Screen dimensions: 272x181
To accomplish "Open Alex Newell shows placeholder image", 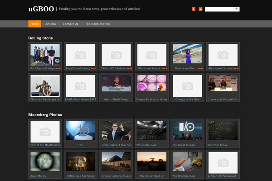I will 223,55.
